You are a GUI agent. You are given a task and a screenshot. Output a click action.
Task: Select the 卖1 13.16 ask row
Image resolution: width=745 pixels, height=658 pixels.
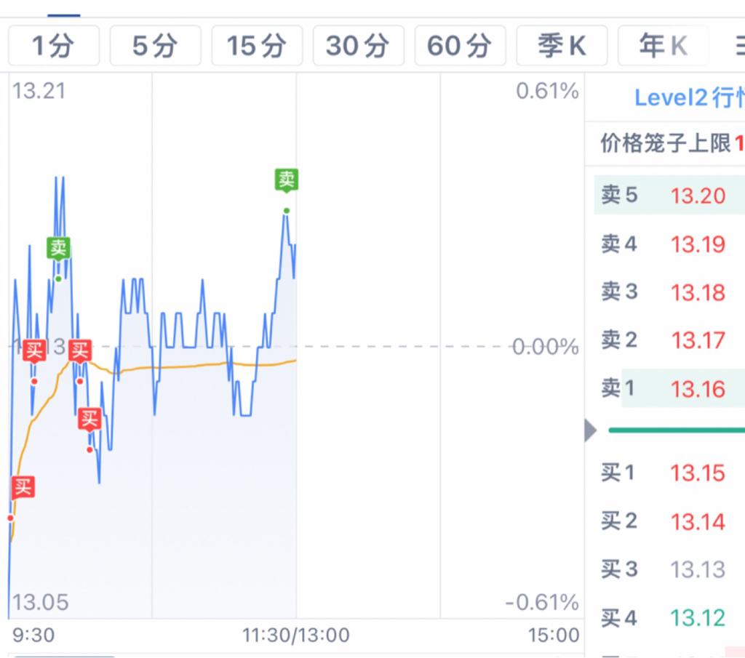click(x=669, y=388)
